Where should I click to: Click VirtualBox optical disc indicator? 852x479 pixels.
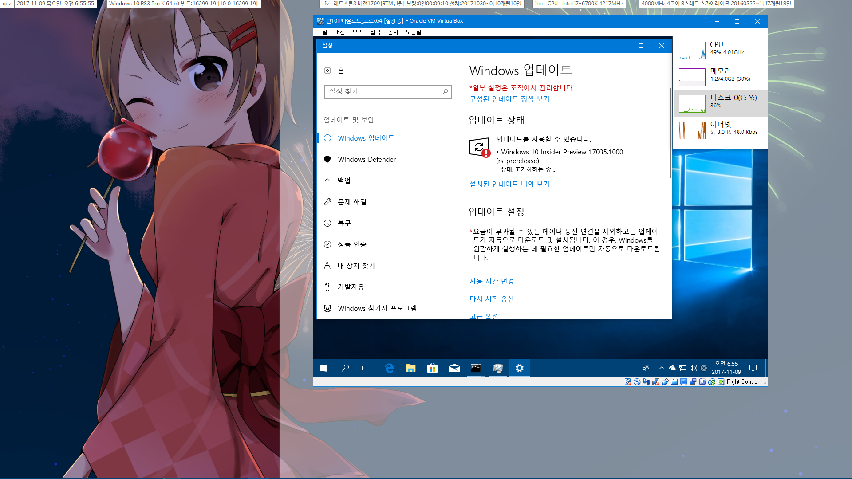637,382
